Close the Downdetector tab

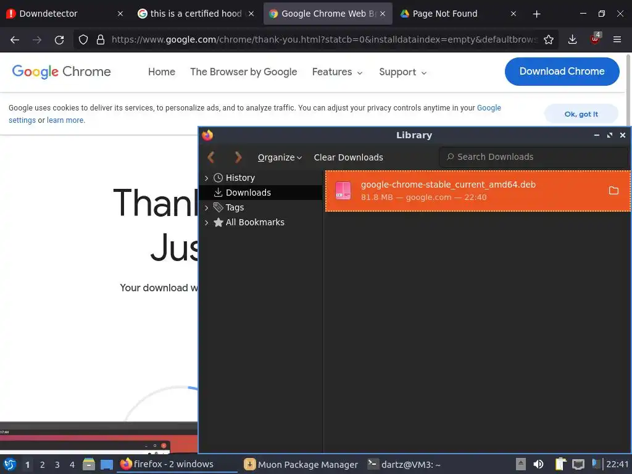120,14
